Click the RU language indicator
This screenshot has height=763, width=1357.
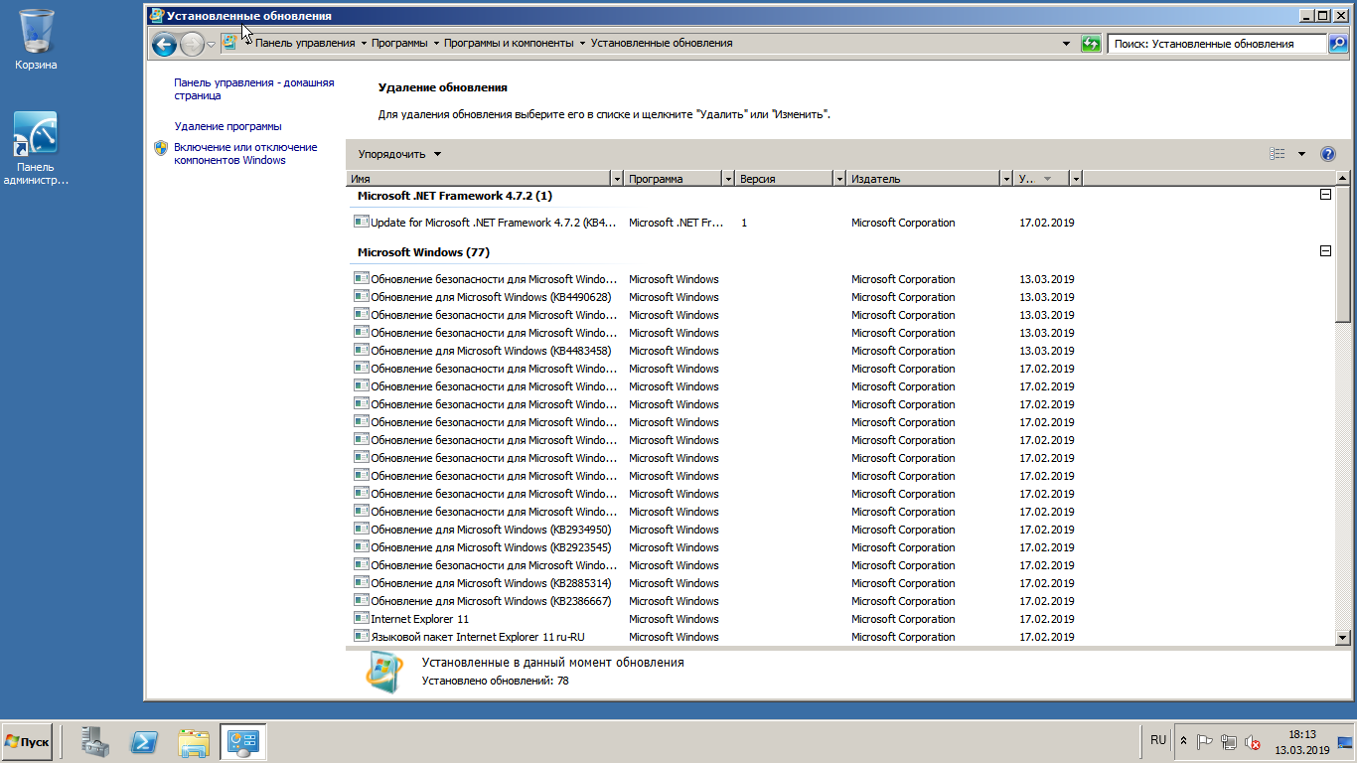tap(1158, 740)
